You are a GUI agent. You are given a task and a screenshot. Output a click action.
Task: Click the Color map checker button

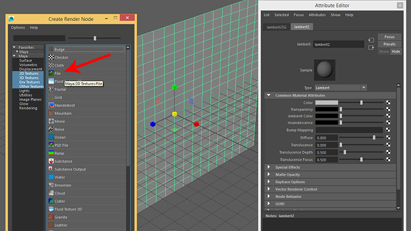(388, 103)
